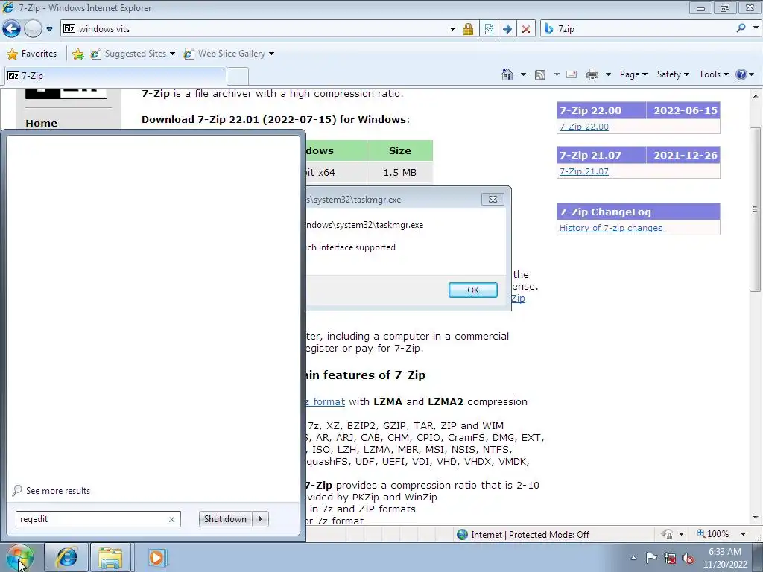The height and width of the screenshot is (572, 763).
Task: Click the Internet Protected Mode status zone
Action: pyautogui.click(x=524, y=535)
